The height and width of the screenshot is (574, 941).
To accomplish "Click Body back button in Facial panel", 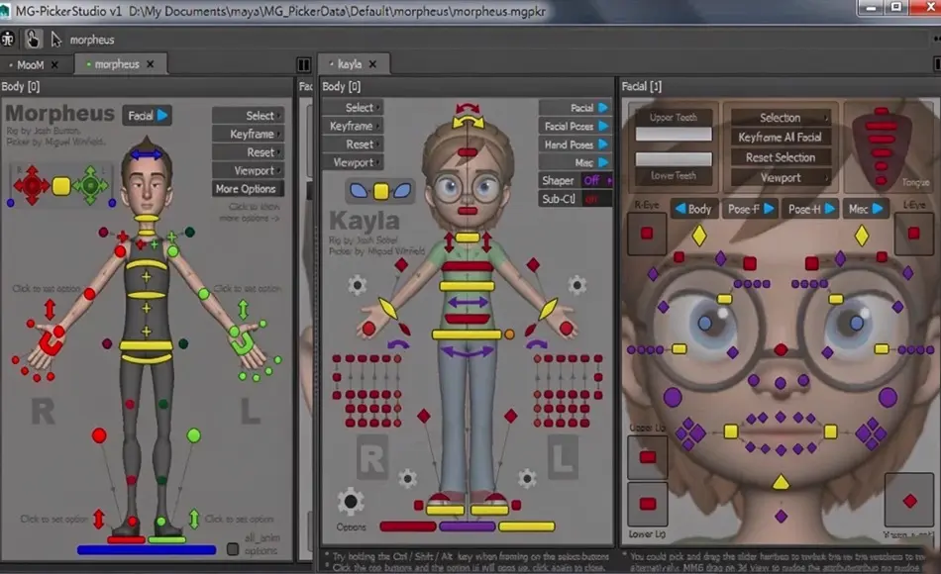I will tap(693, 209).
